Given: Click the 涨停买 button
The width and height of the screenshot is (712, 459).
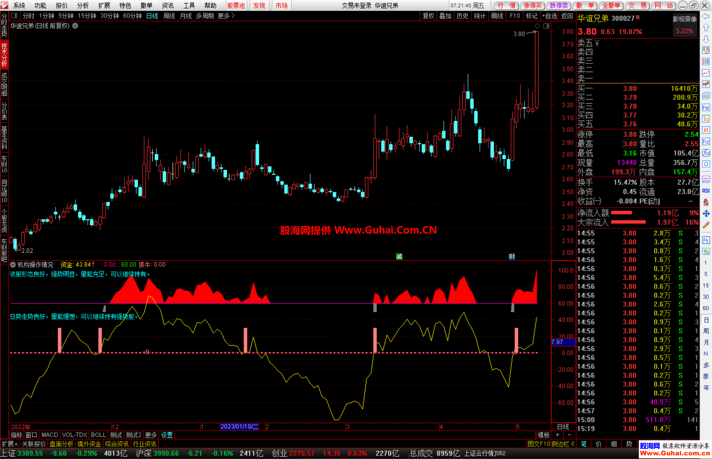Looking at the screenshot, I should click(533, 6).
